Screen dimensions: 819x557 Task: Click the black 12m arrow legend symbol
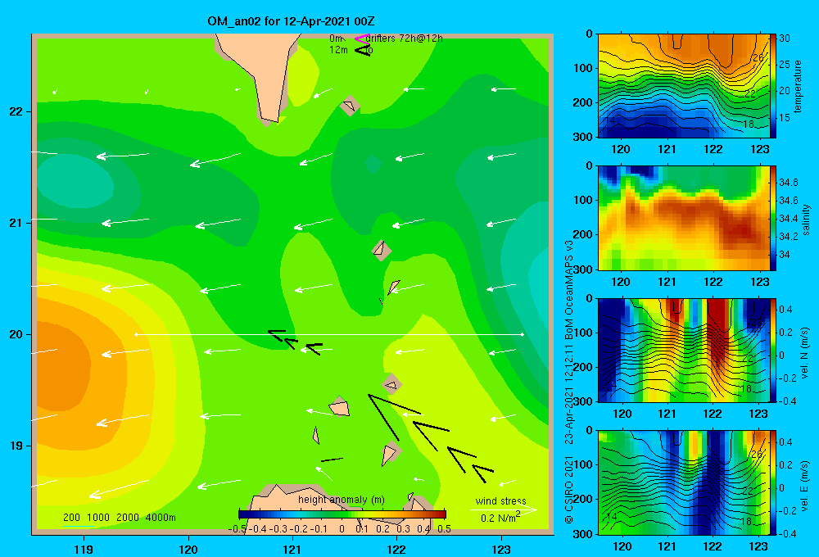click(x=362, y=50)
